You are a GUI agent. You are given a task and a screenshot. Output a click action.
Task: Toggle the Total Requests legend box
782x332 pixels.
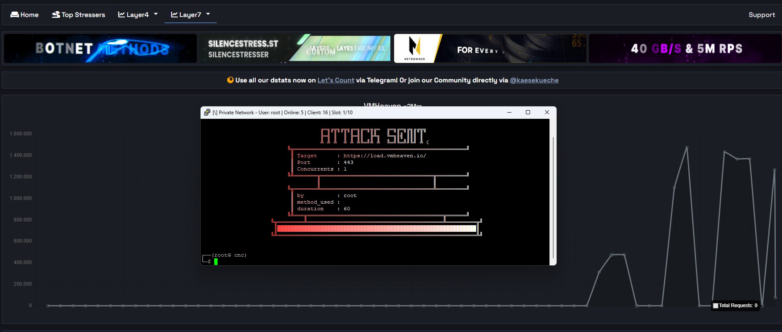point(715,306)
